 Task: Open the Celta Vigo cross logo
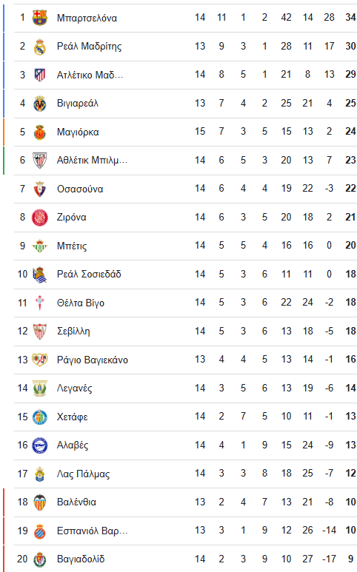tap(40, 303)
